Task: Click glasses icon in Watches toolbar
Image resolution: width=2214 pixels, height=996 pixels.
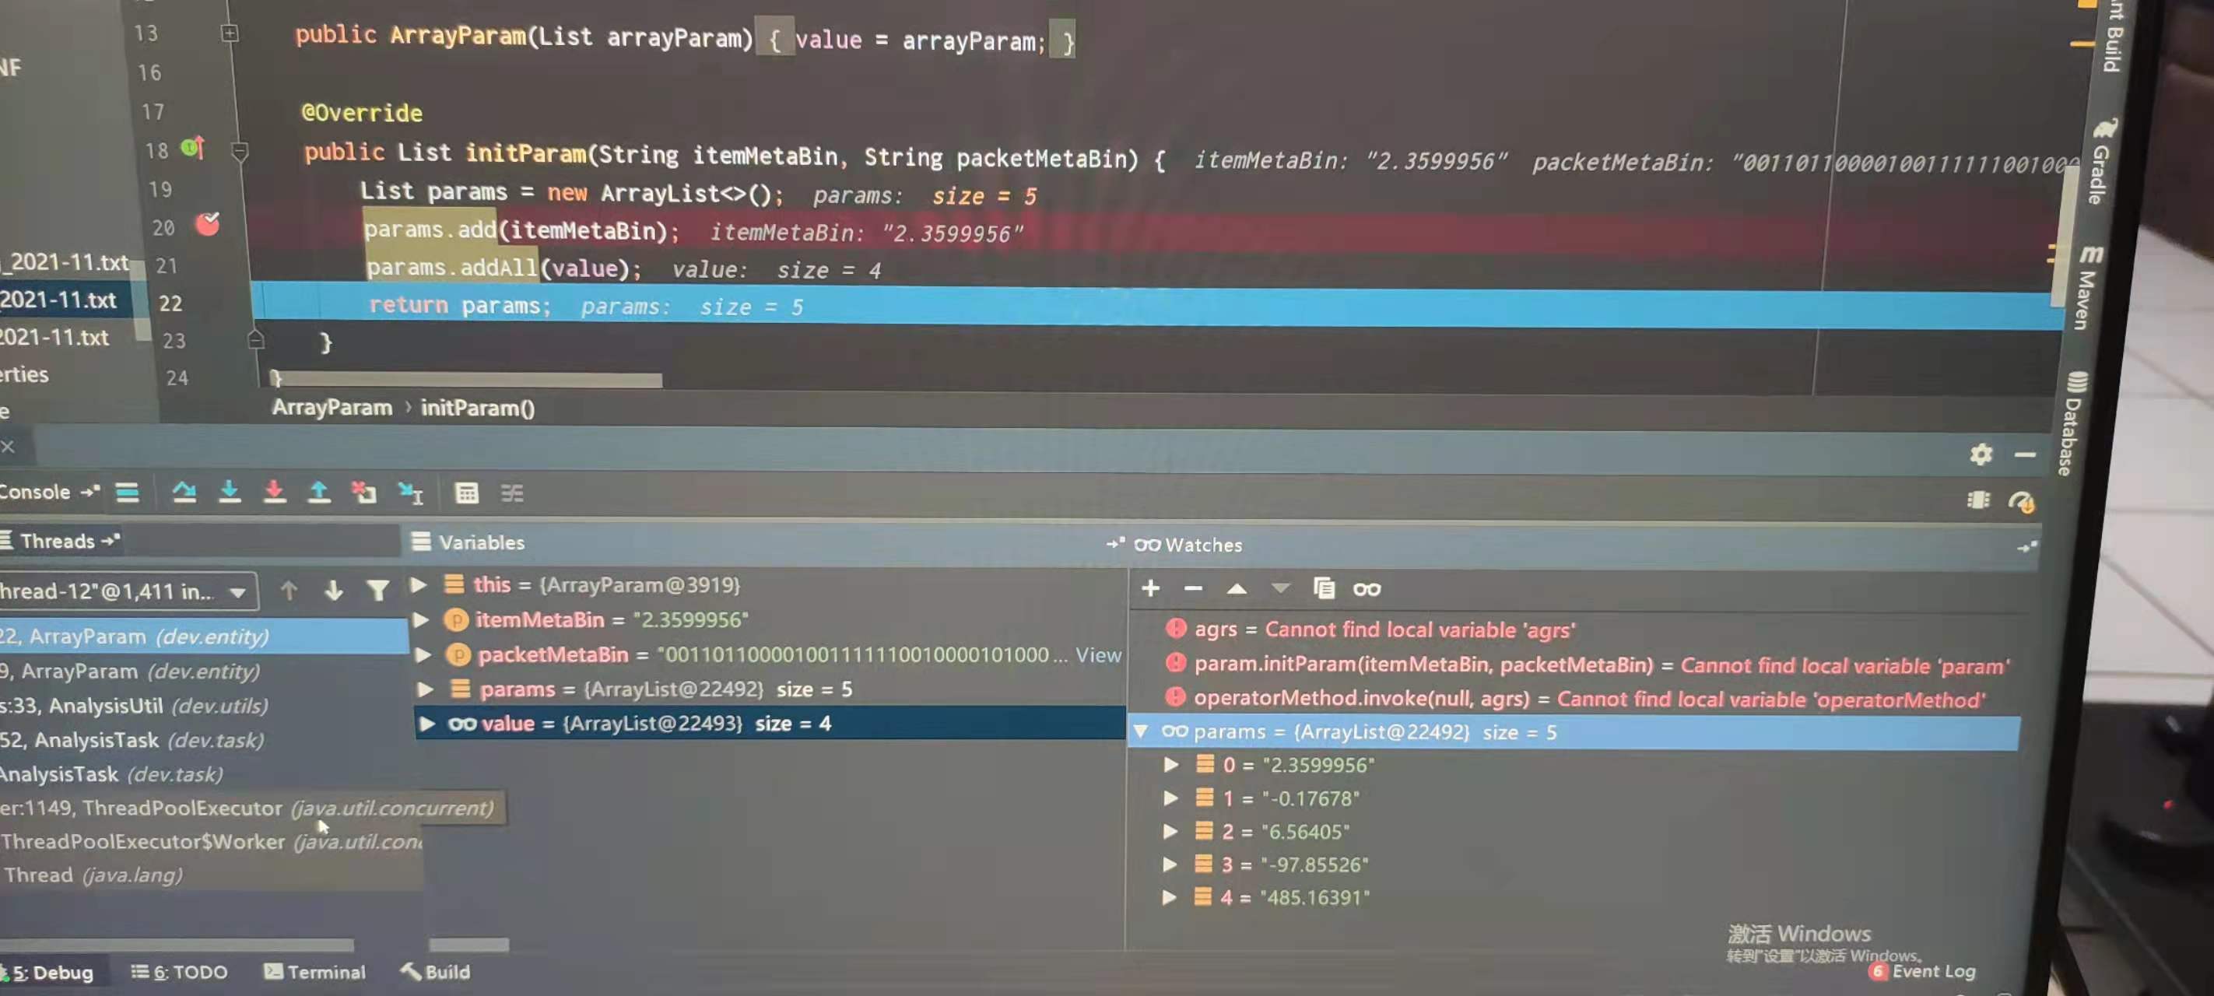Action: (1367, 590)
